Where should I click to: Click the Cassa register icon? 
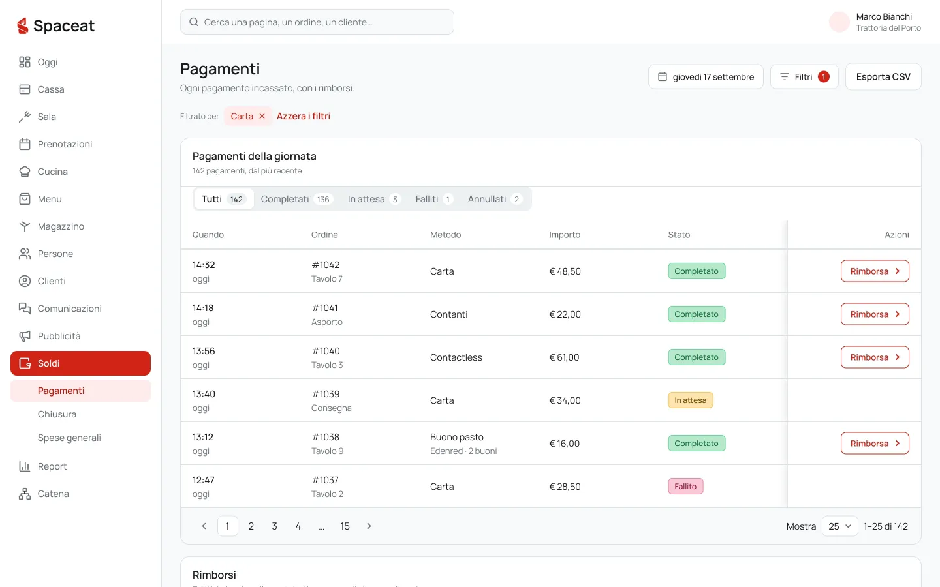(25, 89)
